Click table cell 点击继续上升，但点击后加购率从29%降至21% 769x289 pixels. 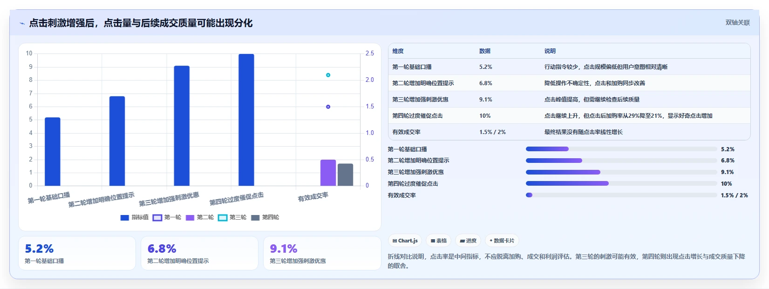tap(628, 116)
